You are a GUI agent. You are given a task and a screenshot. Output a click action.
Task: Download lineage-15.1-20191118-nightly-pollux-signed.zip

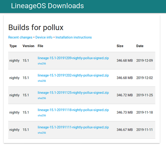73,110
